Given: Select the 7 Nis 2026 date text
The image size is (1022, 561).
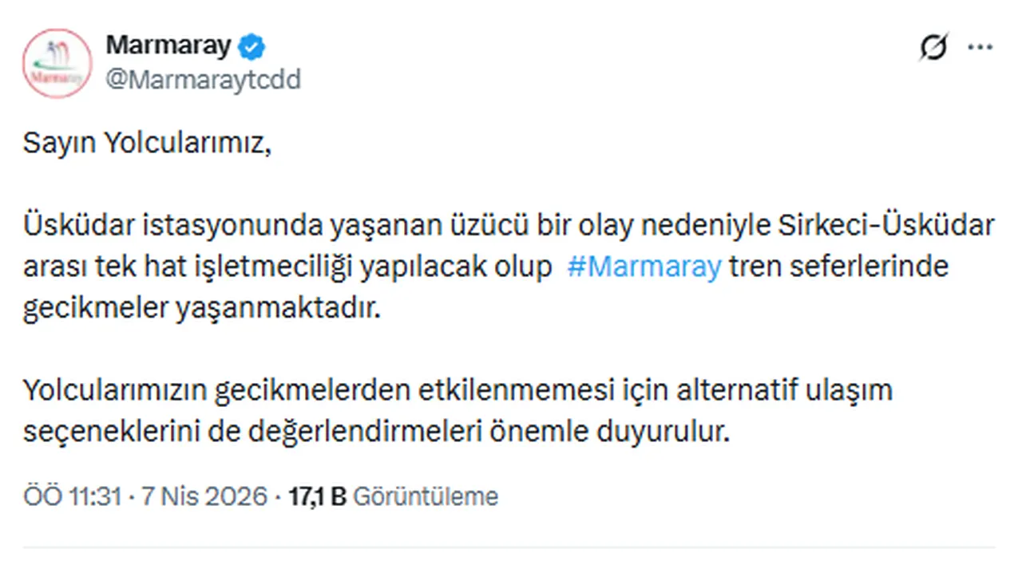Looking at the screenshot, I should click(204, 495).
